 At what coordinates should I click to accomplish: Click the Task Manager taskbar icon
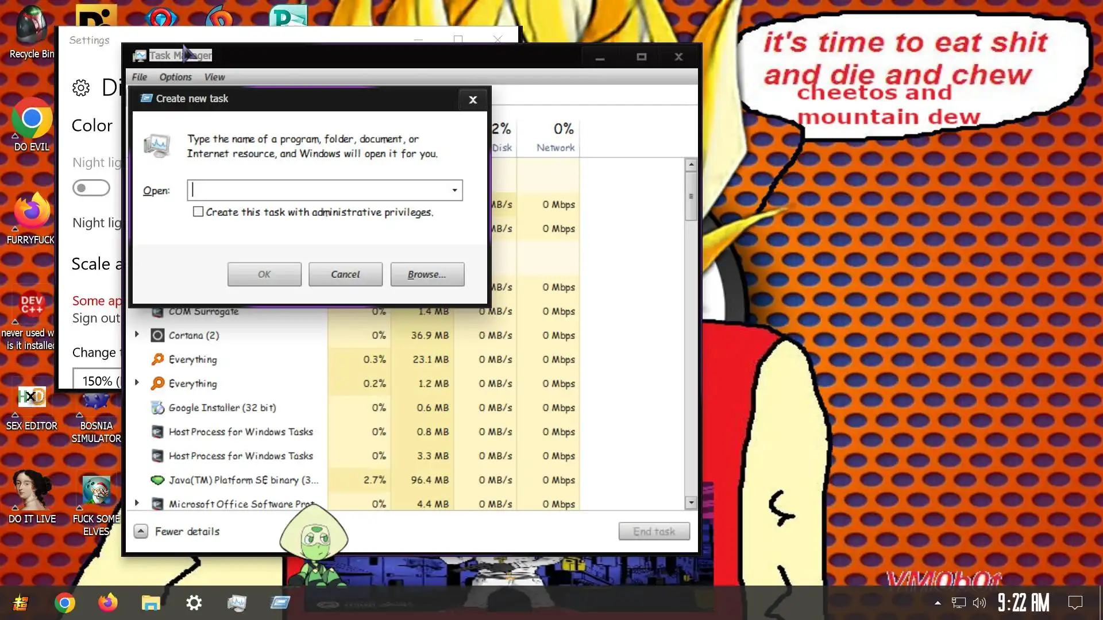coord(237,603)
